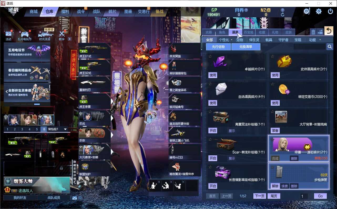Image resolution: width=337 pixels, height=209 pixels.
Task: Open the mail envelope icon
Action: [x=75, y=198]
